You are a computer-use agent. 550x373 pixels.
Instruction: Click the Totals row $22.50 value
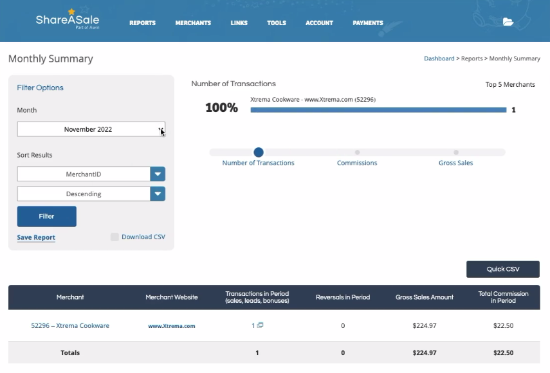click(x=503, y=352)
